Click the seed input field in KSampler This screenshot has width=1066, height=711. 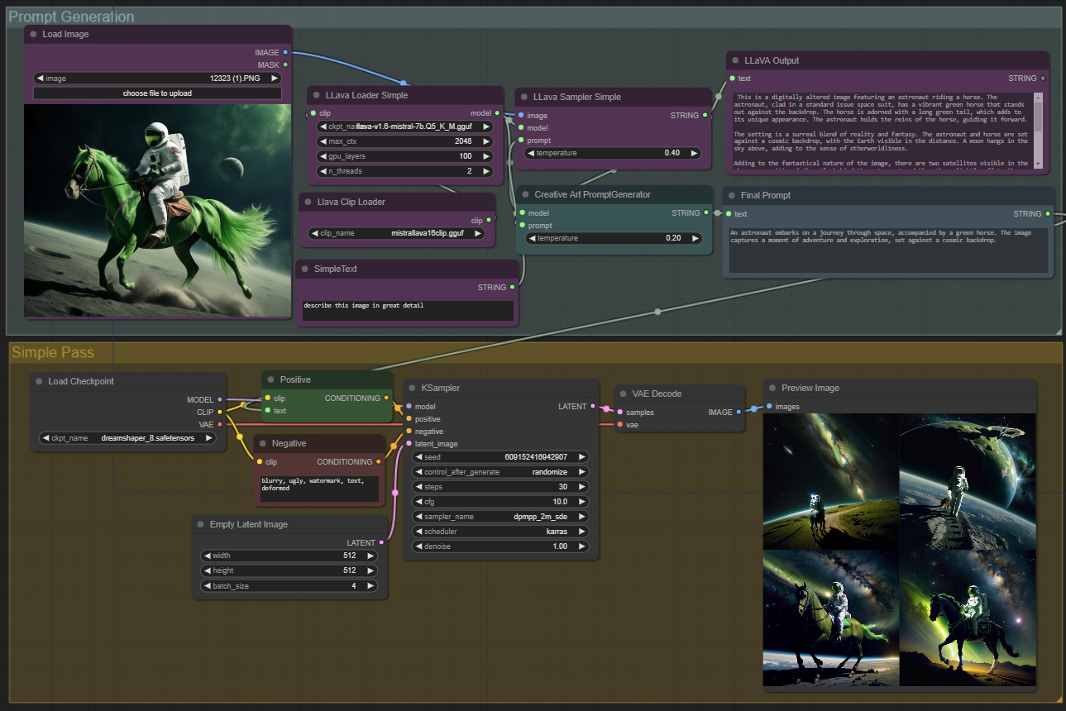(500, 456)
